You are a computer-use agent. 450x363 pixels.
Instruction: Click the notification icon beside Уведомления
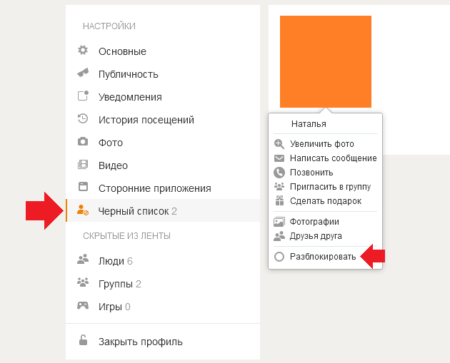coord(83,96)
